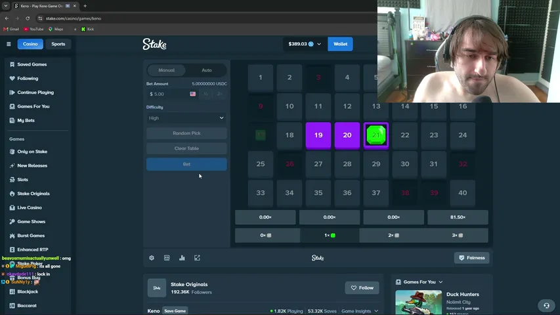Click the Clear Table button

(186, 148)
